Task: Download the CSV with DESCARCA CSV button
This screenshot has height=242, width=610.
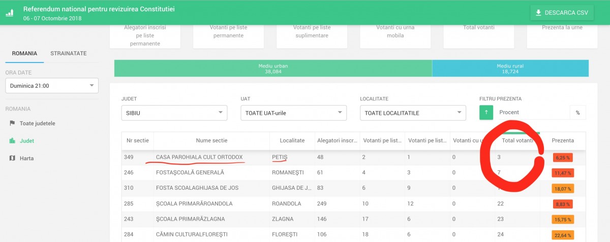Action: tap(562, 13)
